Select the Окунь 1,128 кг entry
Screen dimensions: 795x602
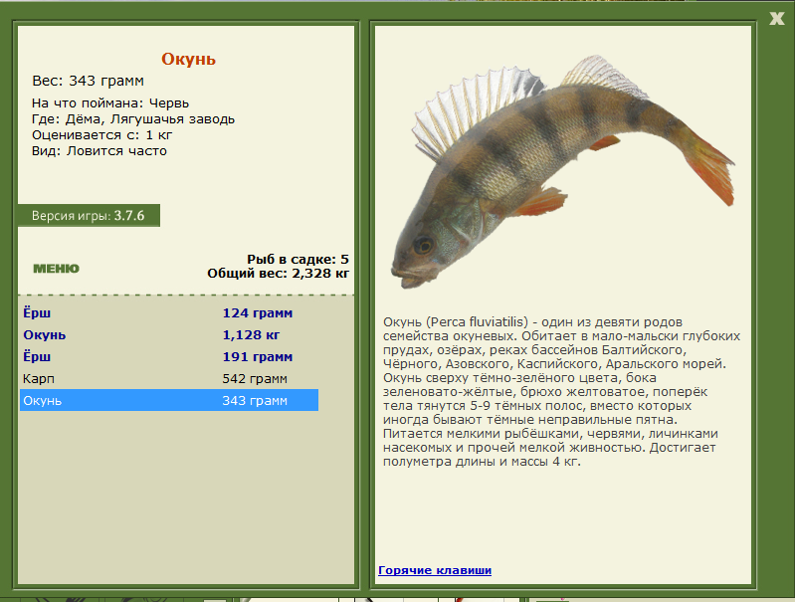(44, 334)
